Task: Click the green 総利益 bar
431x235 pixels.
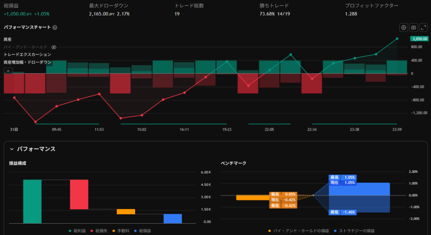Action: click(32, 201)
